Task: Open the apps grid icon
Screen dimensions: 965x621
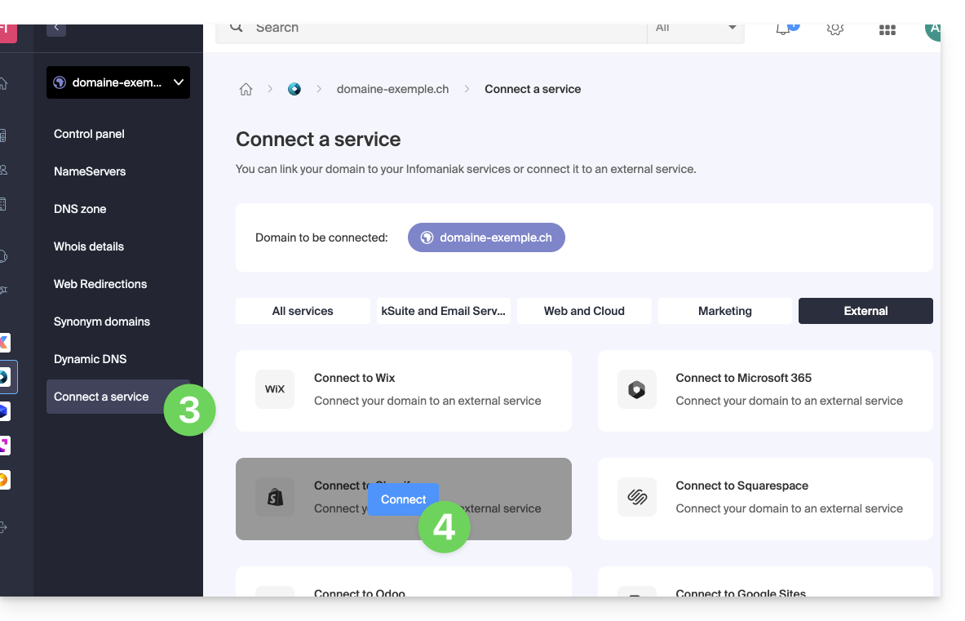Action: click(x=888, y=29)
